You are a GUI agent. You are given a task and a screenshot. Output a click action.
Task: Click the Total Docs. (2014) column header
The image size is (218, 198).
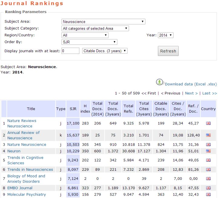[x=97, y=109]
